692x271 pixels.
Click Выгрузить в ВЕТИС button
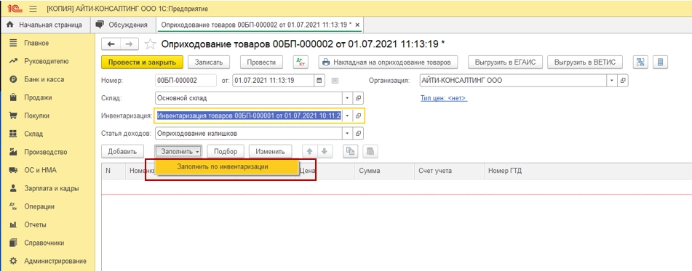[x=585, y=62]
